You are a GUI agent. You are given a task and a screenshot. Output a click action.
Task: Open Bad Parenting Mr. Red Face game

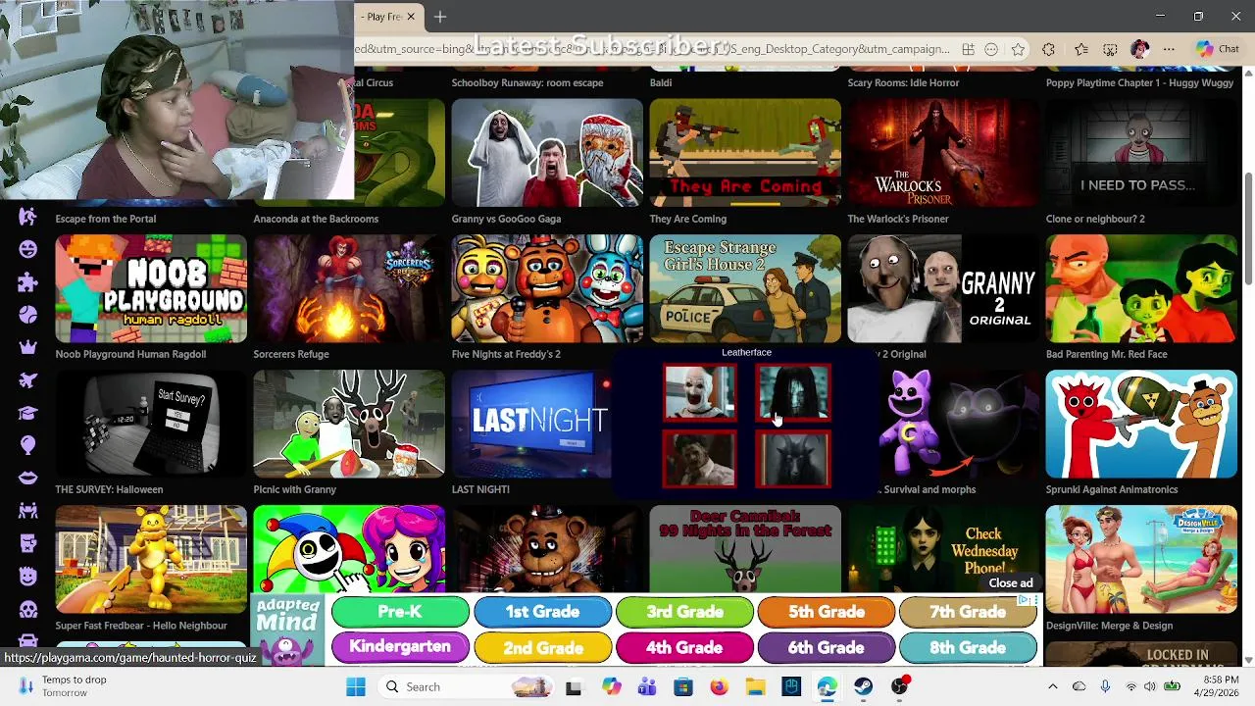pyautogui.click(x=1141, y=287)
